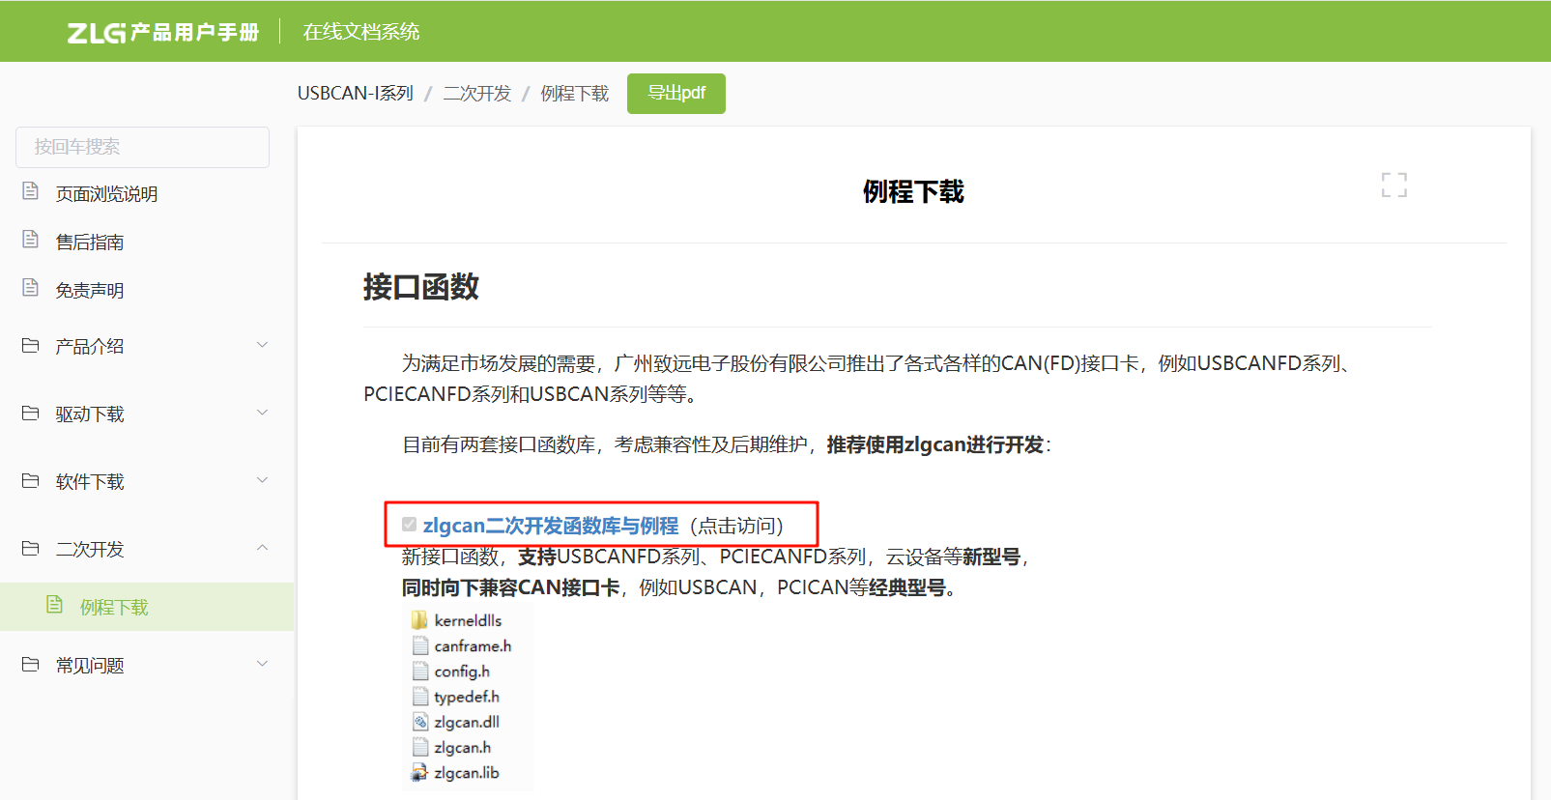Open the 驱动下载 sidebar menu
The width and height of the screenshot is (1551, 800).
pyautogui.click(x=89, y=414)
